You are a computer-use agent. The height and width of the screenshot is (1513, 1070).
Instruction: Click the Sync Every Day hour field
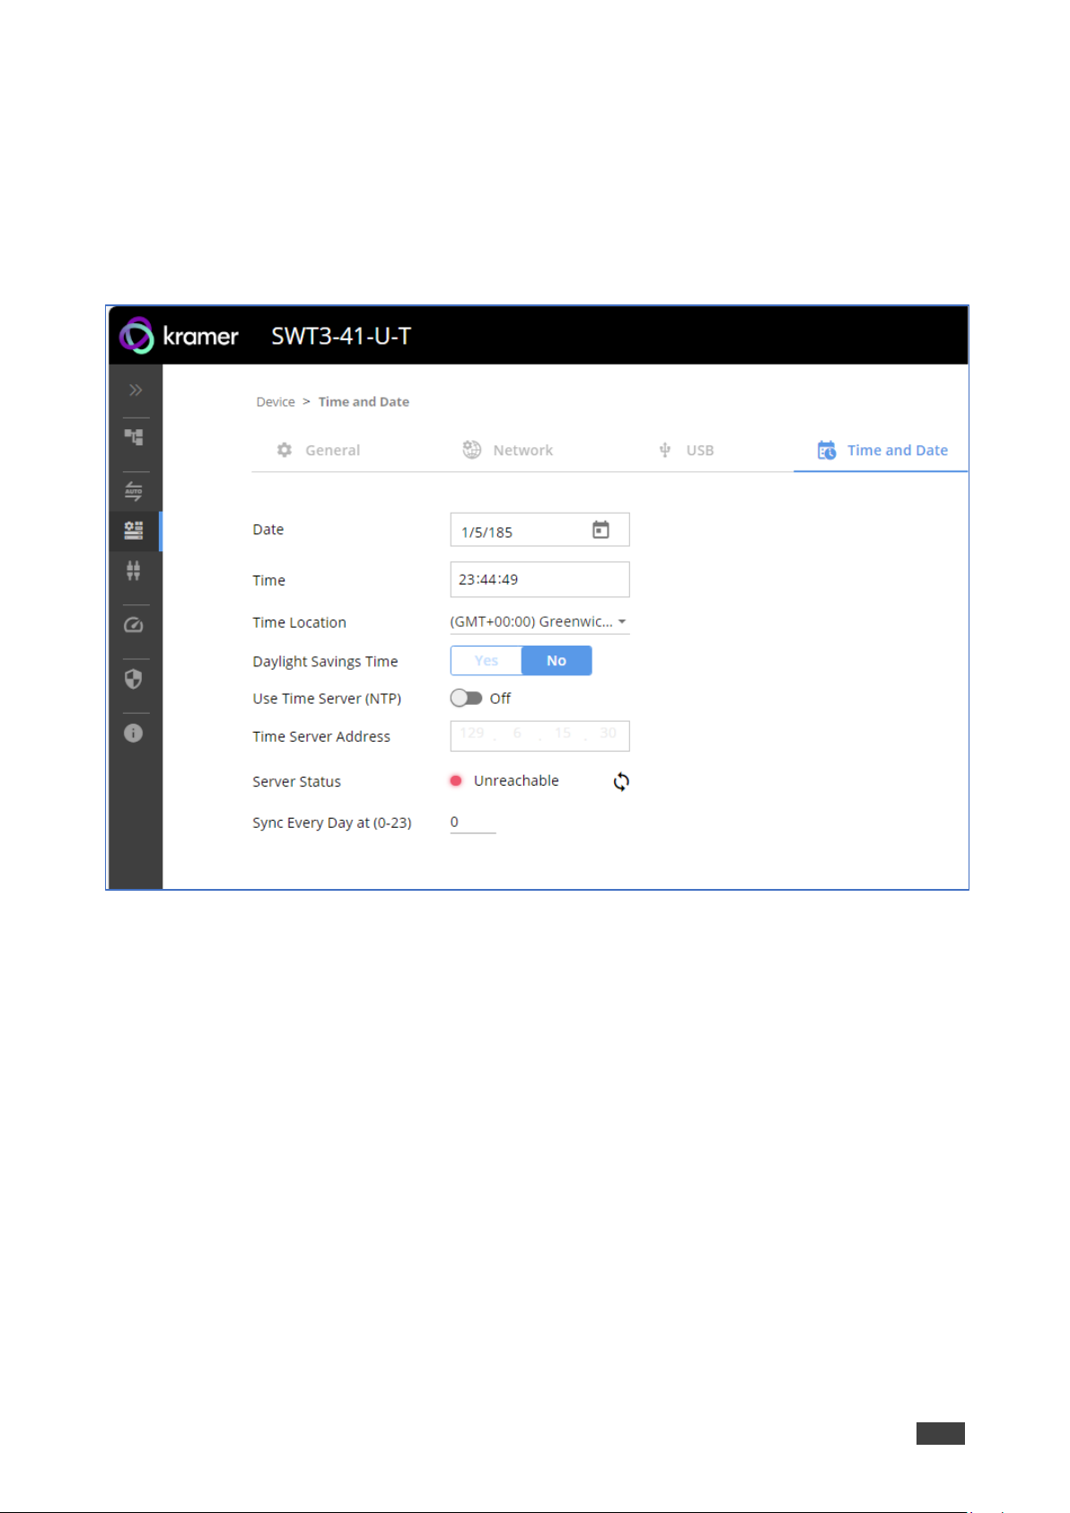coord(473,822)
